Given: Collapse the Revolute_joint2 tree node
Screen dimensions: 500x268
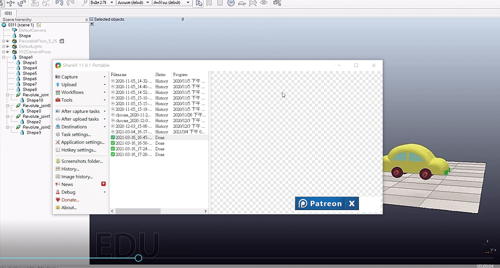Looking at the screenshot, I should (7, 127).
